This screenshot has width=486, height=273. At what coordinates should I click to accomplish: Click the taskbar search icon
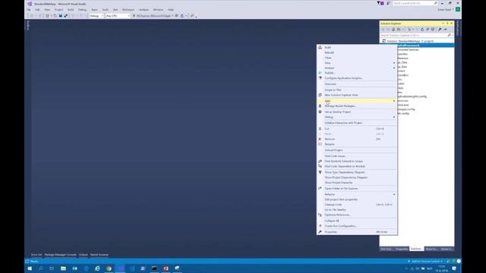tap(40, 268)
